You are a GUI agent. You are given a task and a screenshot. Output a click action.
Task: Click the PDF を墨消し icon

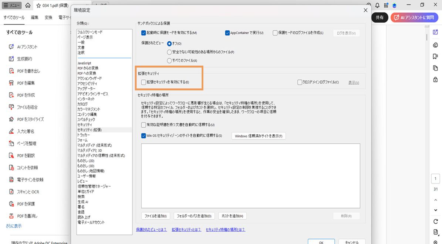11,216
